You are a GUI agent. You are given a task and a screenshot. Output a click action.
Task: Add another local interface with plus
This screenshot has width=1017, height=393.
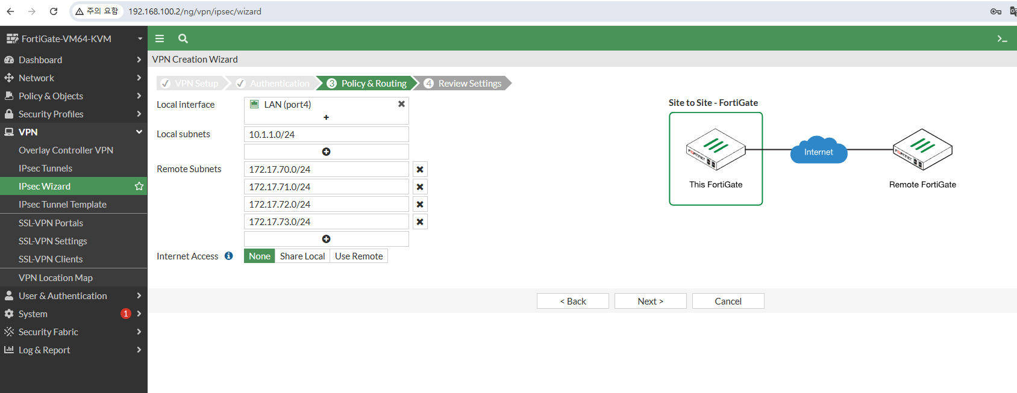(x=326, y=117)
